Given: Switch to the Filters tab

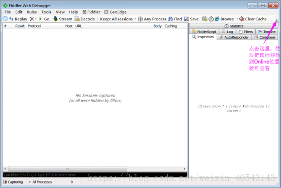Looking at the screenshot, I should pos(245,32).
